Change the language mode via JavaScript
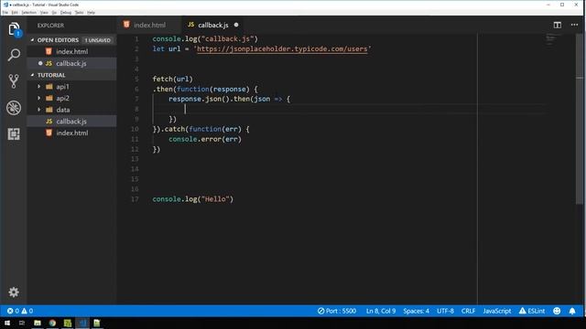 497,311
